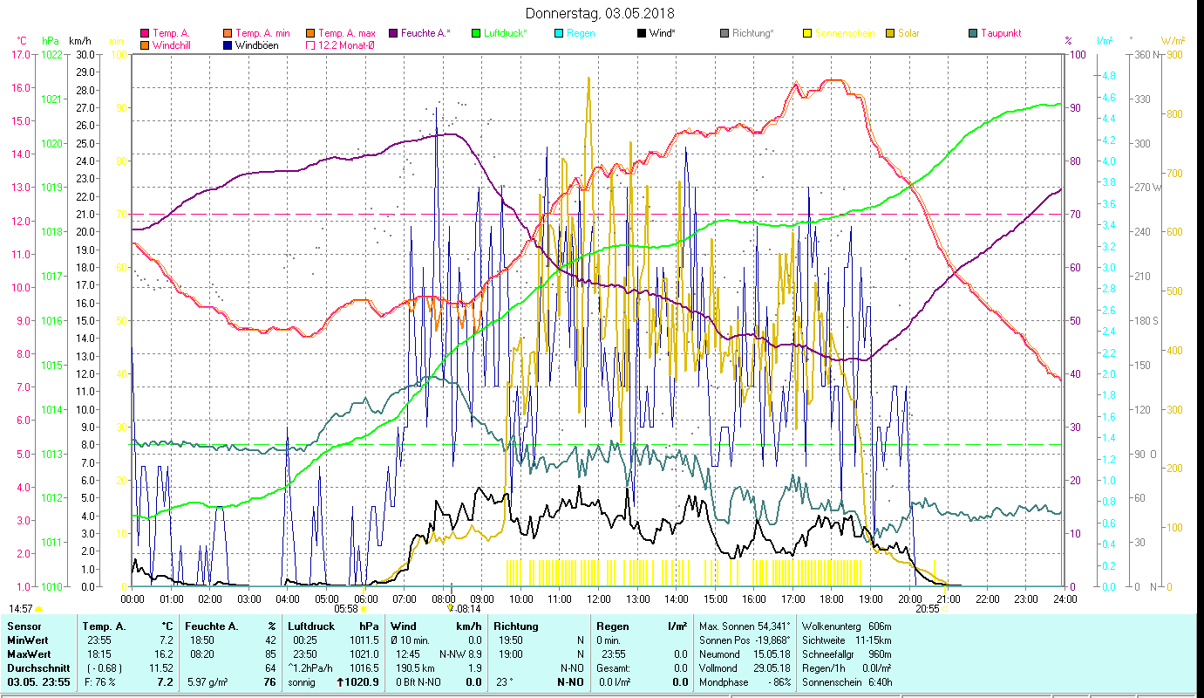This screenshot has height=698, width=1204.
Task: Click the 03.05. 23:55 timestamp
Action: (38, 682)
